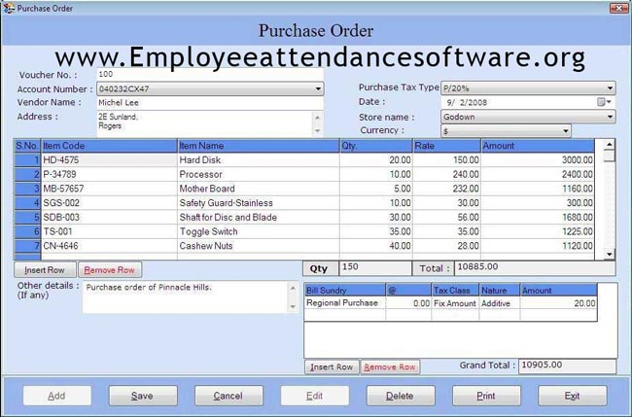Print the purchase order

(486, 396)
